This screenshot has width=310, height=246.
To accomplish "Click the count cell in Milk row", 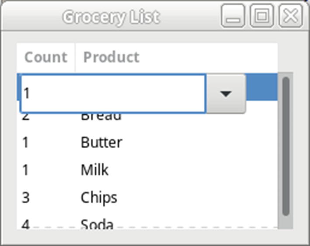I will (x=25, y=170).
